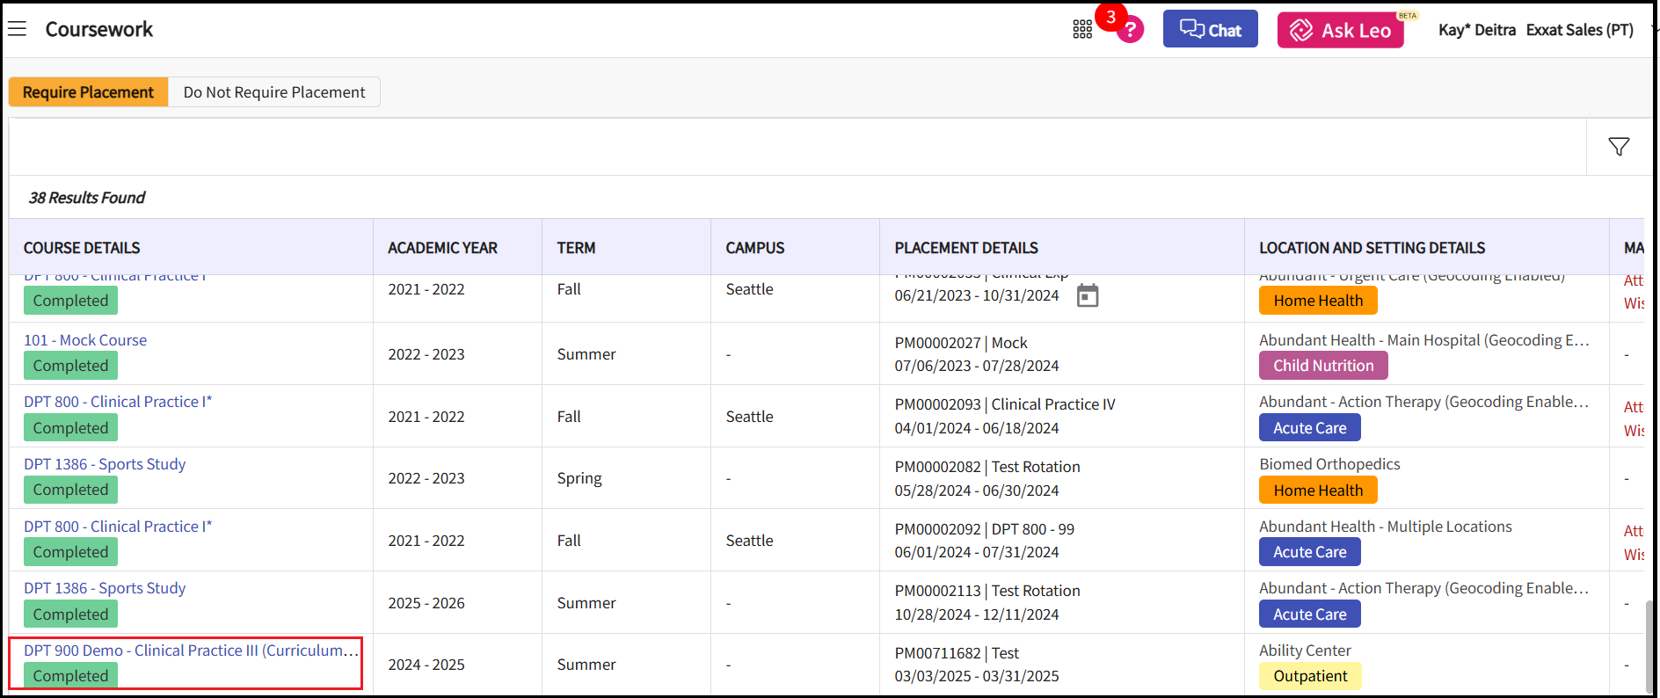Click the Placement Details column header
Image resolution: width=1660 pixels, height=698 pixels.
coord(965,248)
